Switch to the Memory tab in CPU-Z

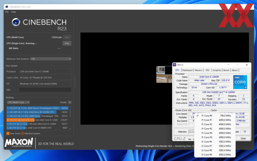(x=198, y=70)
